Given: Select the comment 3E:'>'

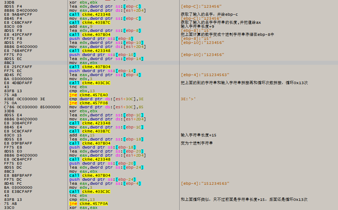Looking at the screenshot, I should pyautogui.click(x=188, y=99).
